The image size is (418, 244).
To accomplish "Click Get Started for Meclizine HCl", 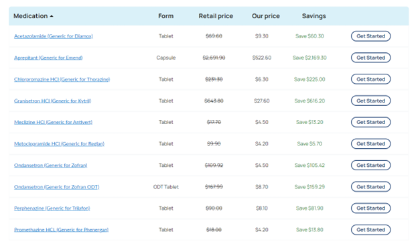I will 371,122.
